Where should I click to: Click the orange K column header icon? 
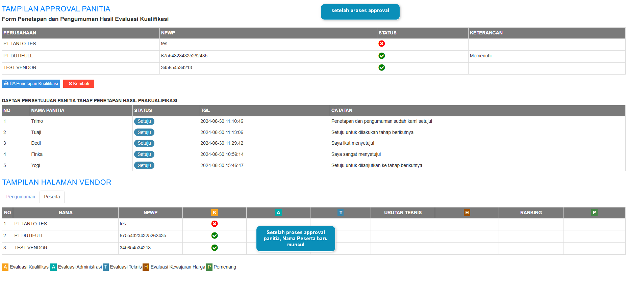point(215,213)
